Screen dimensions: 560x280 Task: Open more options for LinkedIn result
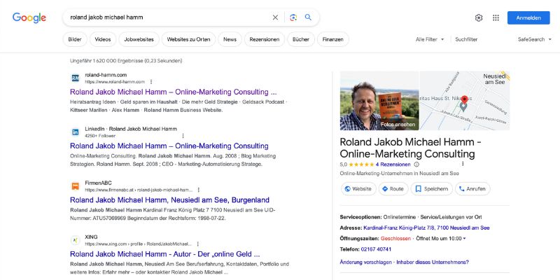(183, 136)
